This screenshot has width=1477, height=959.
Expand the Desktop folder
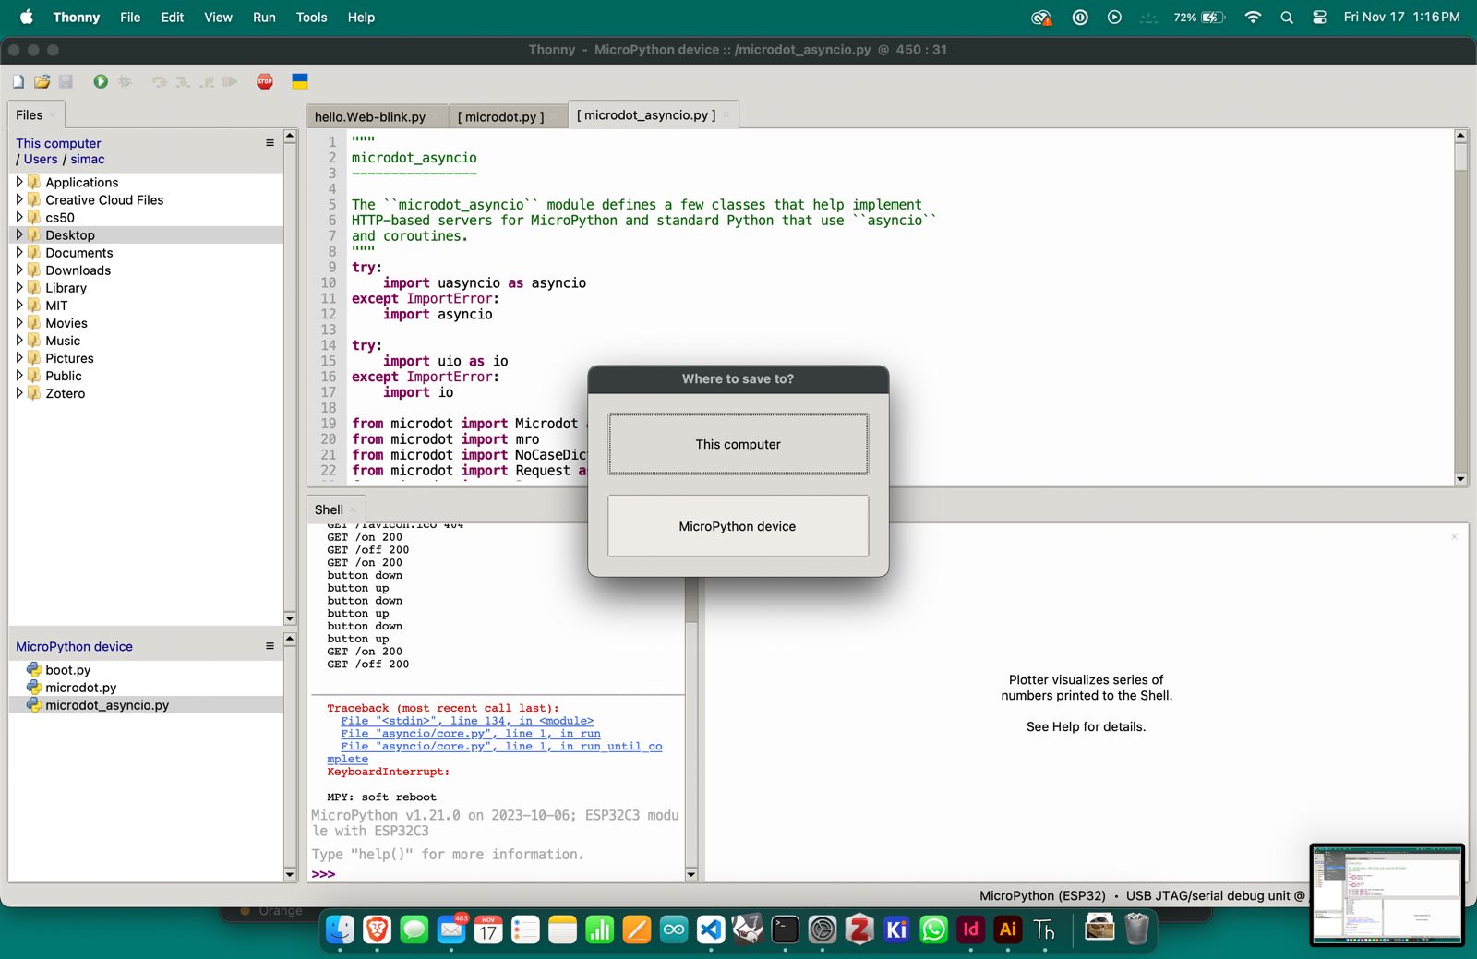click(19, 235)
